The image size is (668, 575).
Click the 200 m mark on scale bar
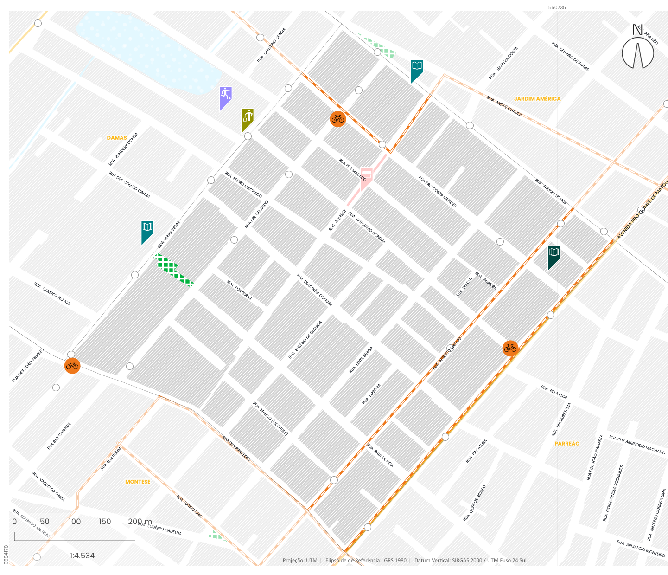click(x=140, y=522)
